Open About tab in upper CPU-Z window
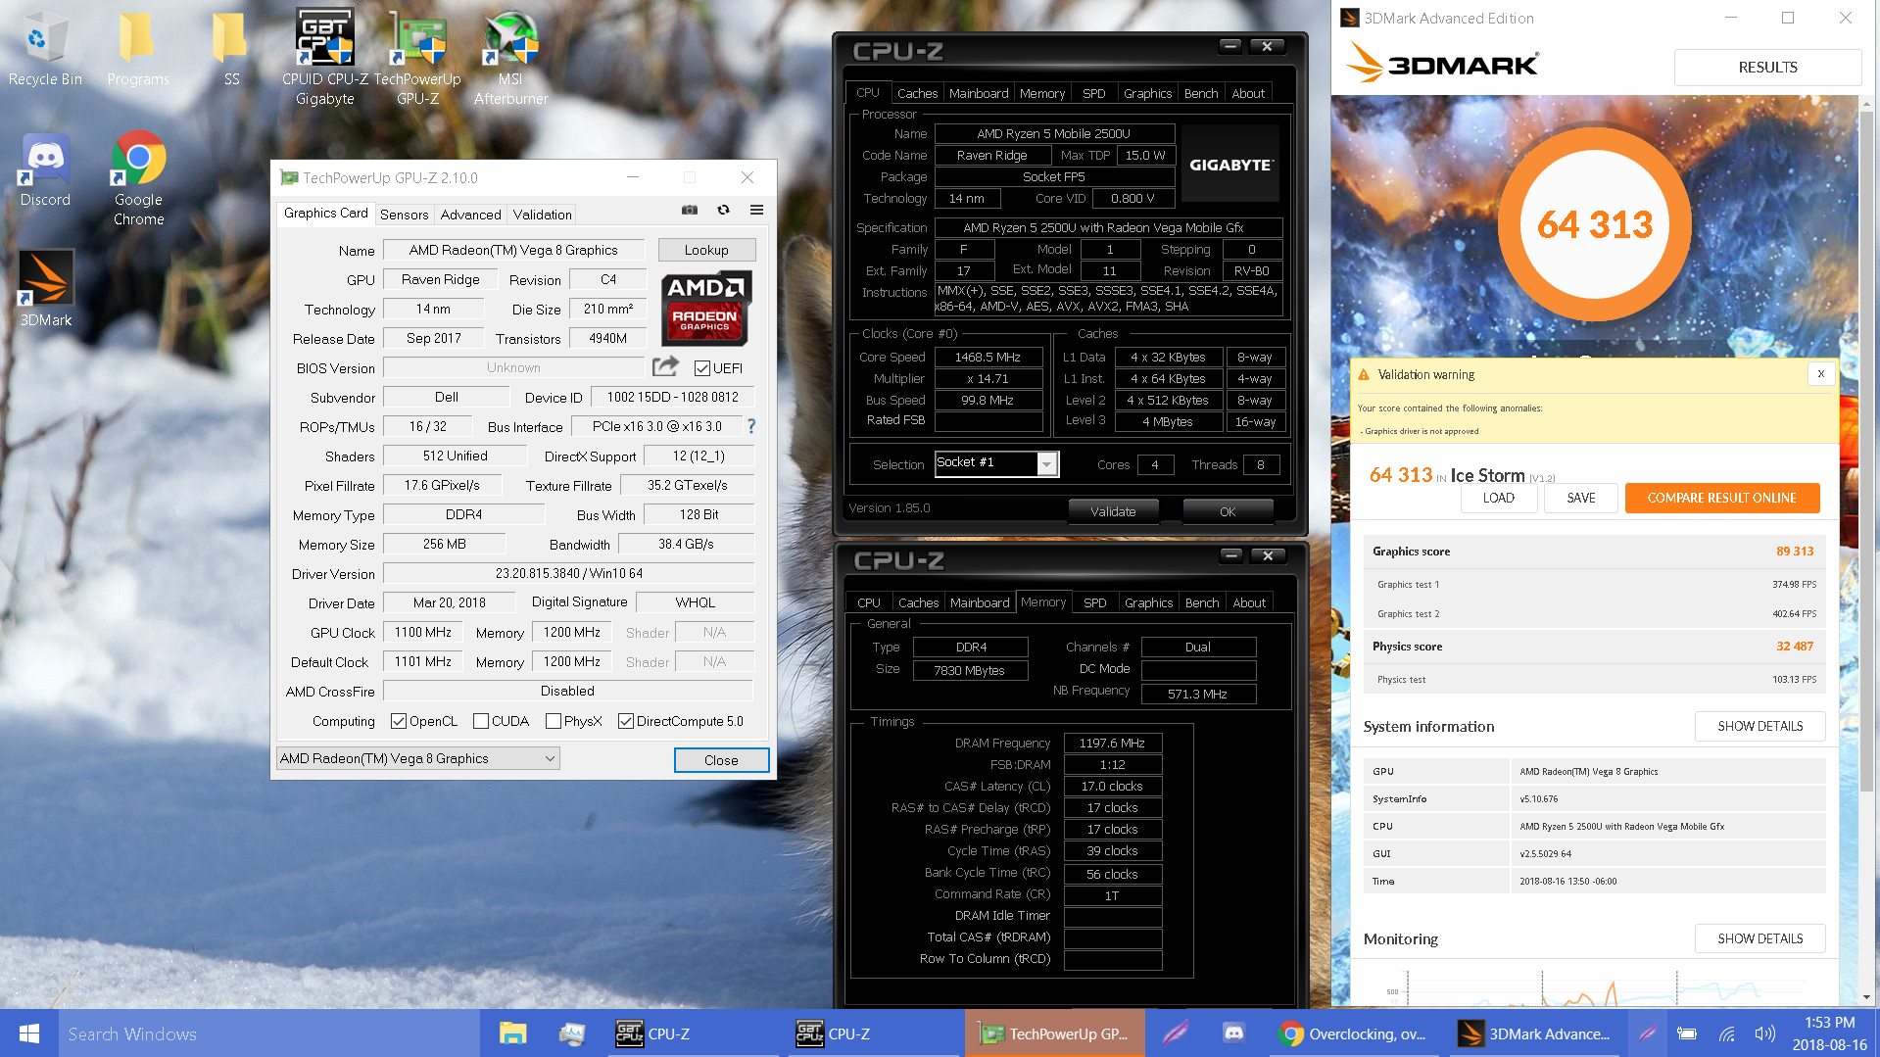This screenshot has width=1880, height=1057. pos(1247,93)
